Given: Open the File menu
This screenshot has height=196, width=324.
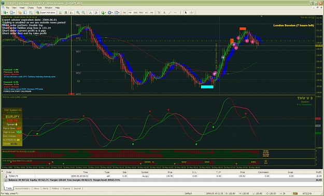Looking at the screenshot, I should click(7, 8).
